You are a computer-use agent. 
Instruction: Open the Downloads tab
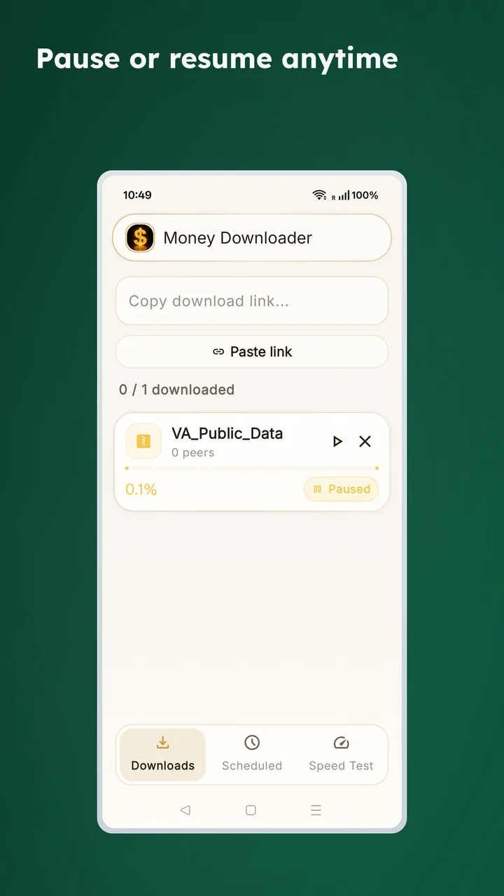pyautogui.click(x=163, y=755)
